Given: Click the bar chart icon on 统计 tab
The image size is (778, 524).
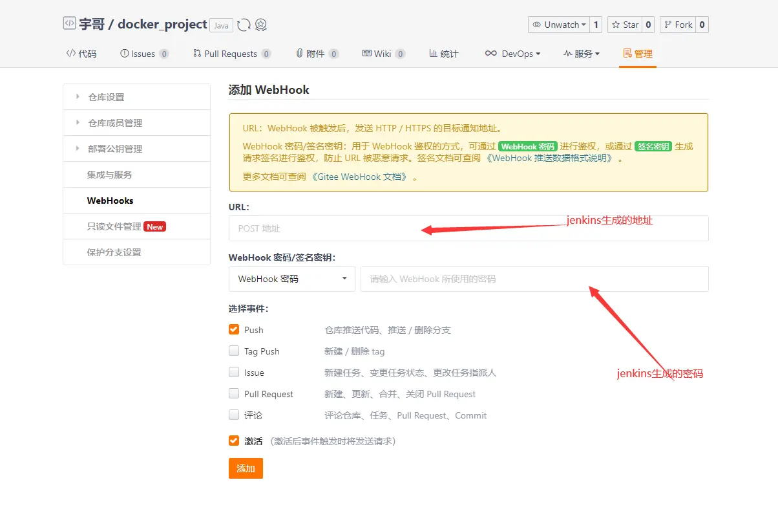Looking at the screenshot, I should click(434, 54).
